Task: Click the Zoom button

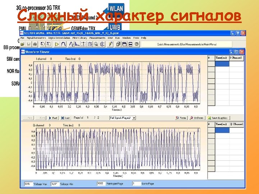Action: (181, 118)
